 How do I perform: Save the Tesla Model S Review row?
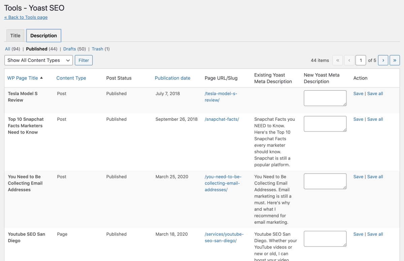[358, 94]
